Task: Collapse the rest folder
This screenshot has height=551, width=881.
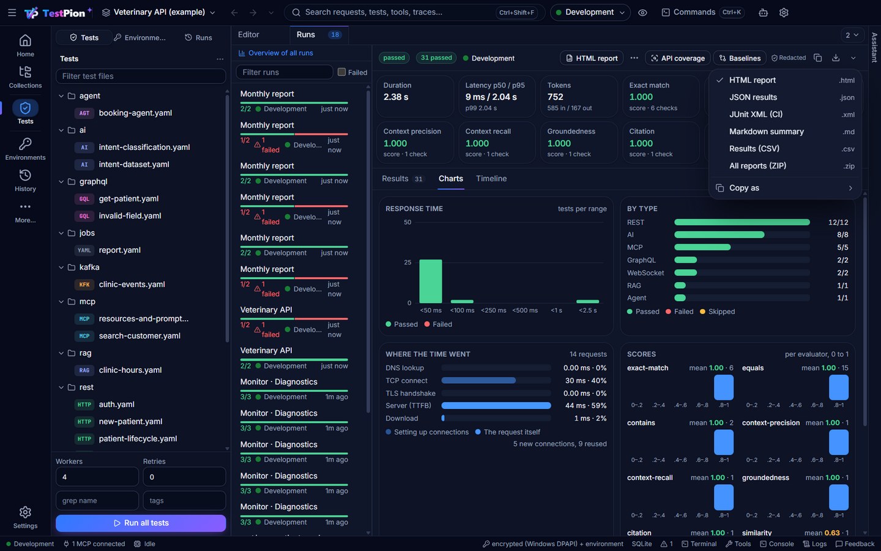Action: (x=61, y=388)
